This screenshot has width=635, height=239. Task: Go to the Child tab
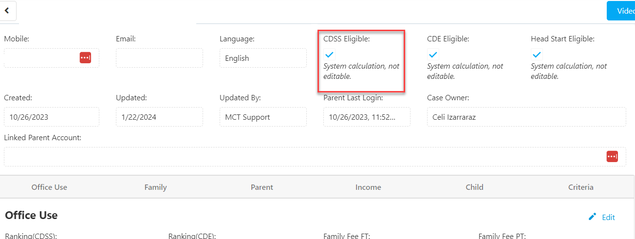[x=474, y=187]
